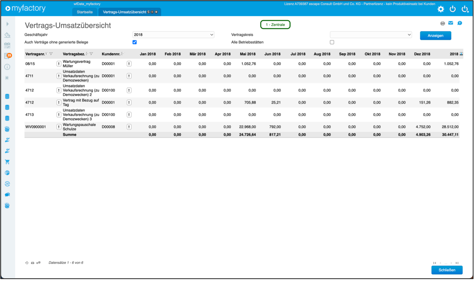Select the Vertrags-Umsatzübersicht tab
This screenshot has width=475, height=281.
(x=125, y=12)
